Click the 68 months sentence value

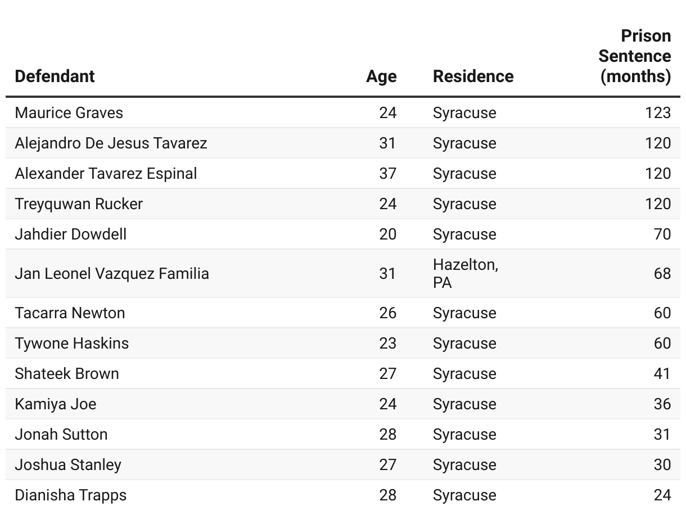662,274
